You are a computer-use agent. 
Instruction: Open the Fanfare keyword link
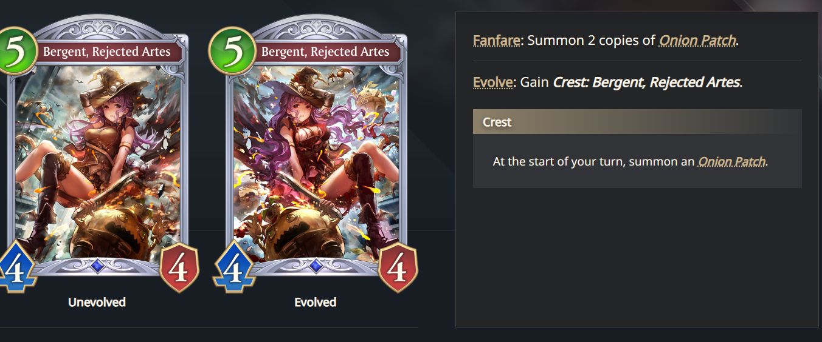coord(497,41)
